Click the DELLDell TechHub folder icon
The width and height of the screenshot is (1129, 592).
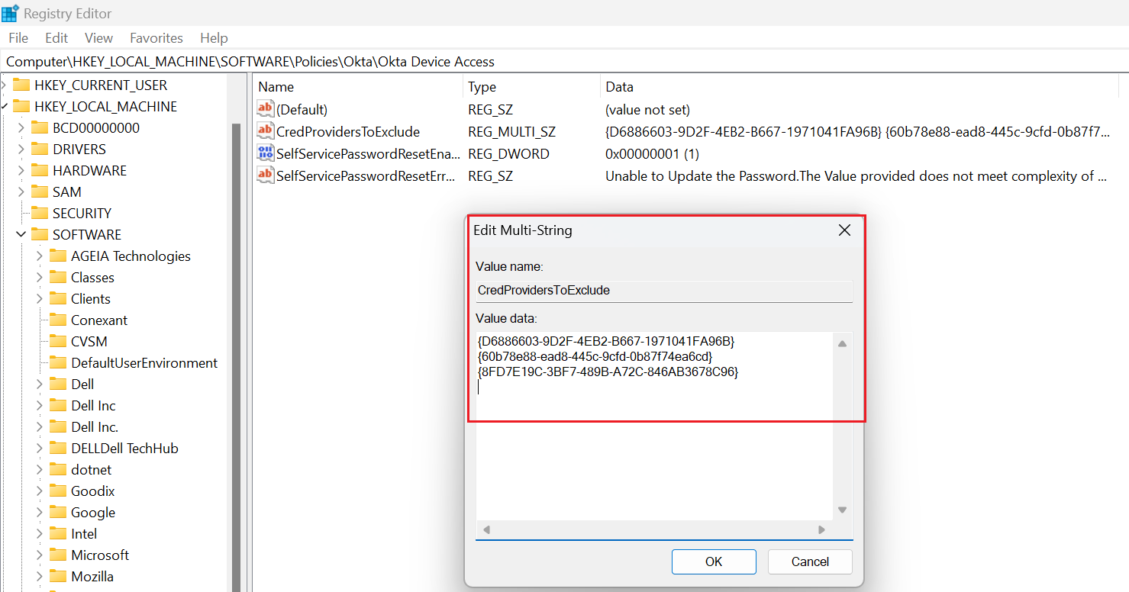click(x=58, y=449)
